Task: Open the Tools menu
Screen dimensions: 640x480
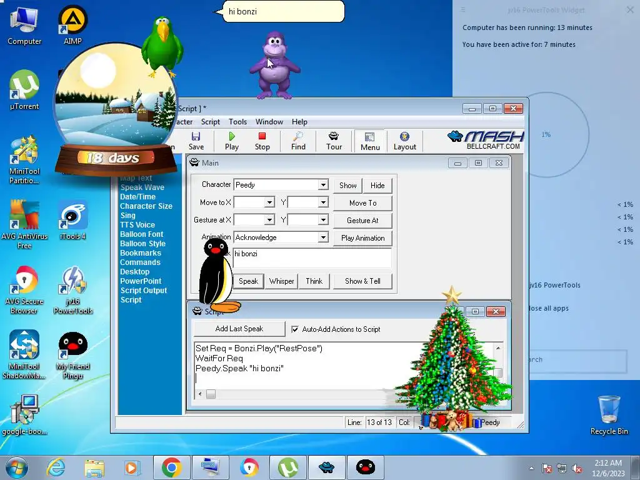Action: [x=237, y=122]
